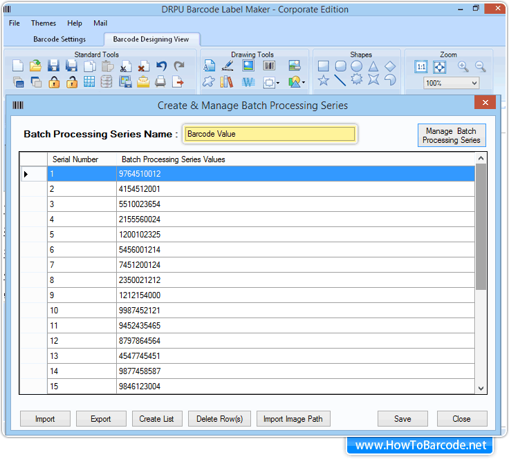Expand the shapes picture dropdown arrow in Drawing Tools

(304, 83)
